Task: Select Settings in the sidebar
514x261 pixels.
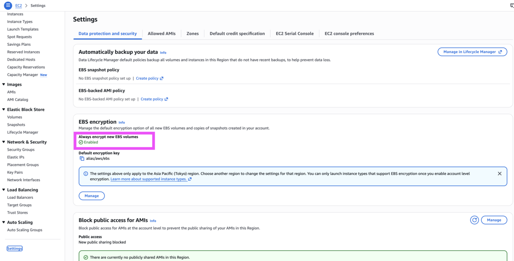Action: pyautogui.click(x=15, y=249)
